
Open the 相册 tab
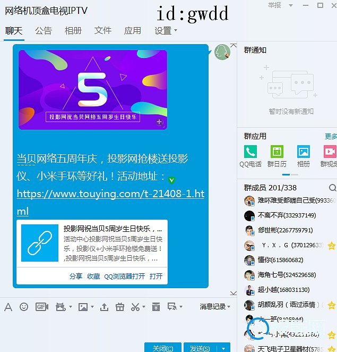(x=73, y=31)
